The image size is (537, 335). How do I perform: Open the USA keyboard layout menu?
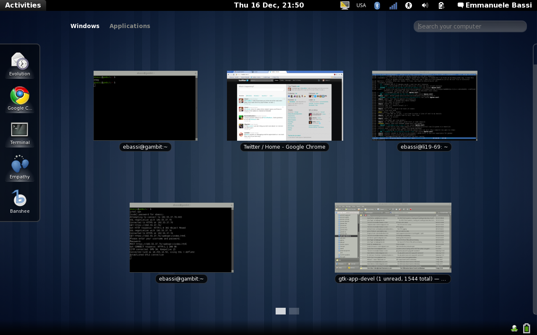pyautogui.click(x=361, y=5)
